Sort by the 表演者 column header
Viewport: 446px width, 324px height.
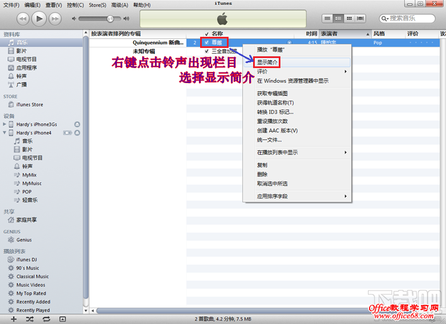tap(345, 34)
